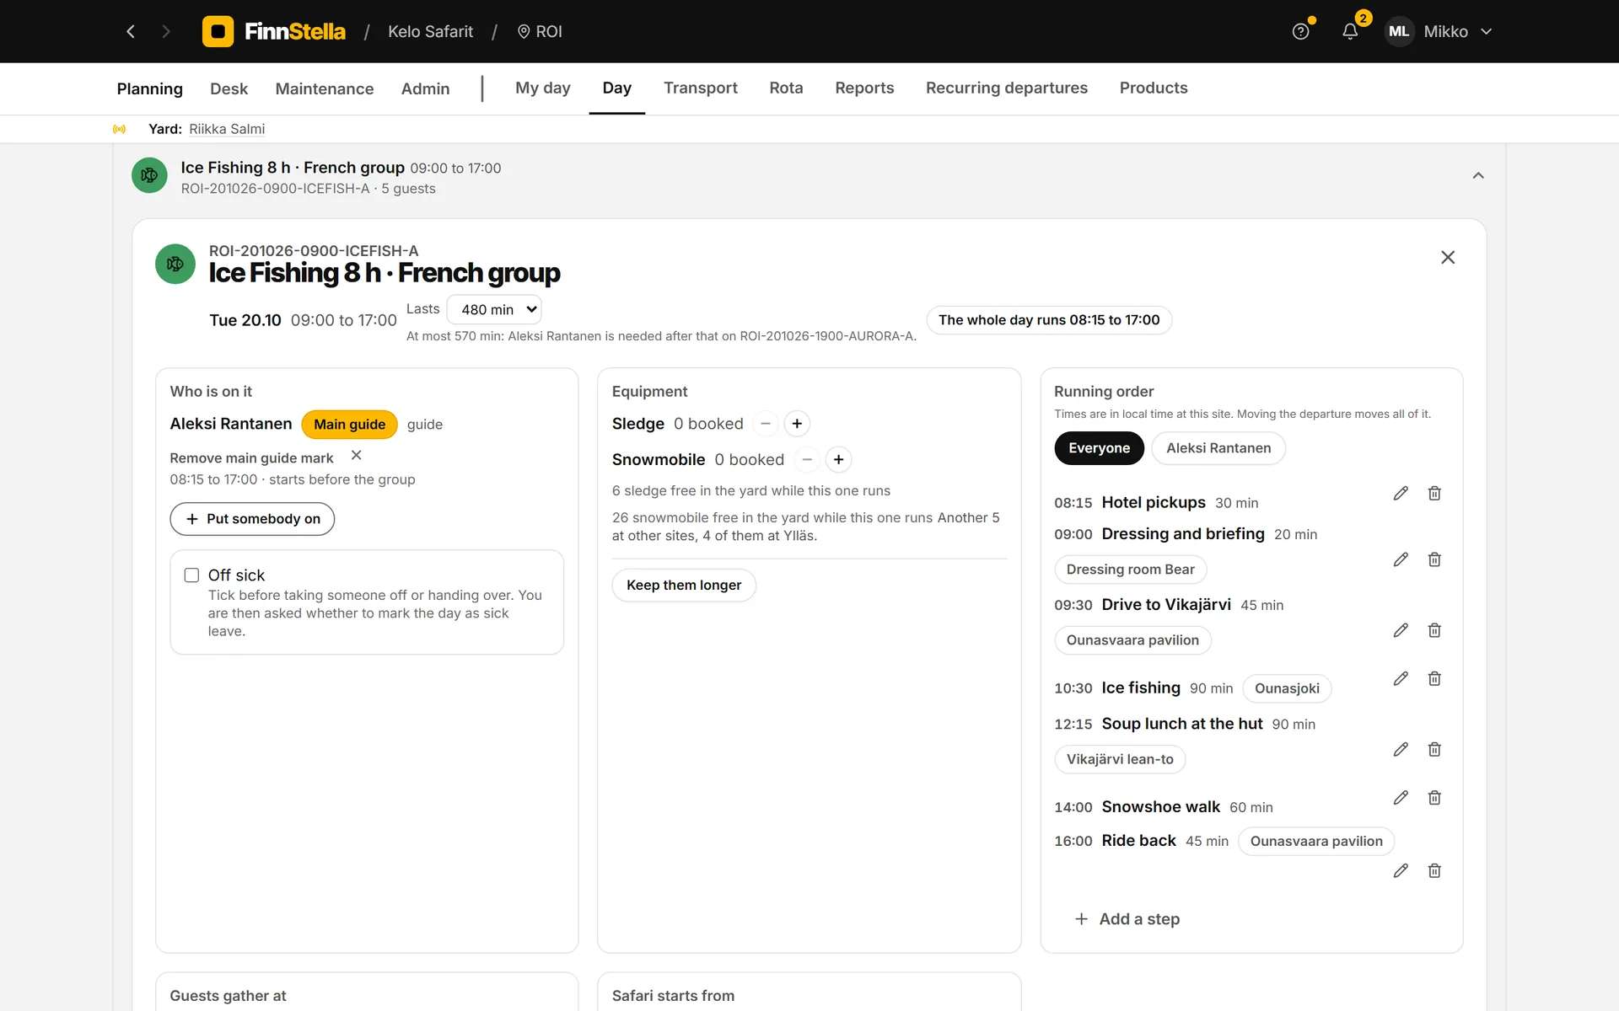The image size is (1619, 1011).
Task: Increase Sledge booked count
Action: click(x=797, y=424)
